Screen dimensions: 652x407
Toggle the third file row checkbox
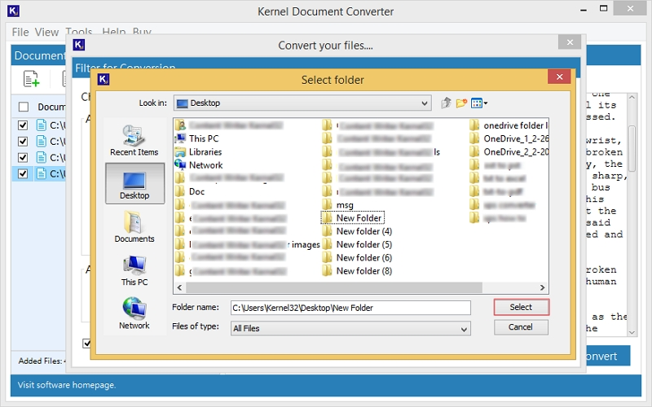pyautogui.click(x=23, y=157)
